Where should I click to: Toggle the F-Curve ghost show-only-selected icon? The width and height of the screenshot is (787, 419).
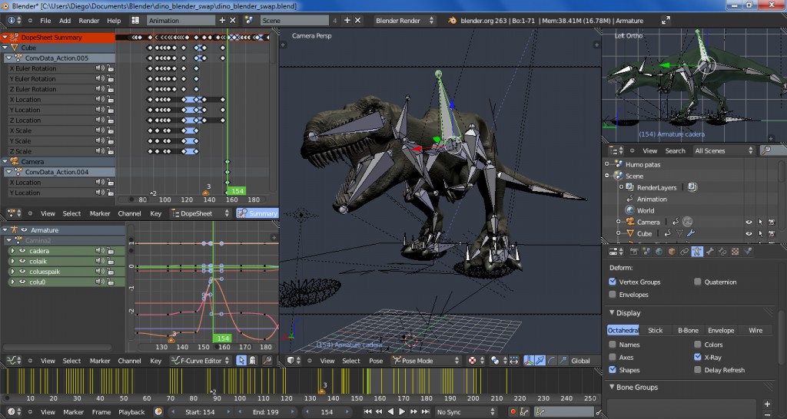pyautogui.click(x=252, y=361)
